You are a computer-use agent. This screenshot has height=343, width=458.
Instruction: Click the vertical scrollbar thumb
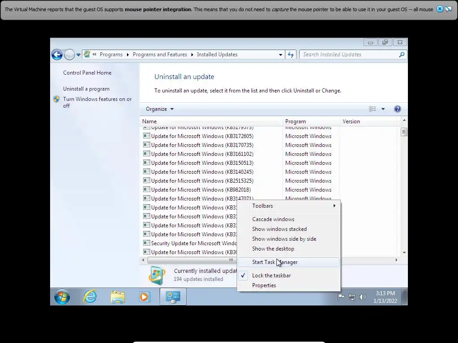[404, 132]
